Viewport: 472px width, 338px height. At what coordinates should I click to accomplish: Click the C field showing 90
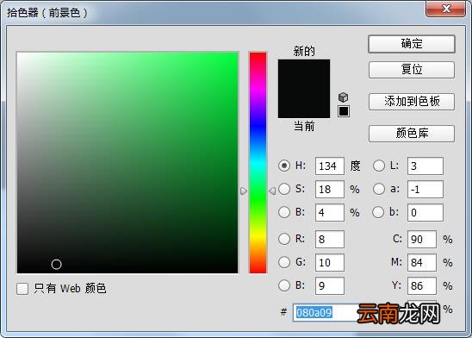422,239
